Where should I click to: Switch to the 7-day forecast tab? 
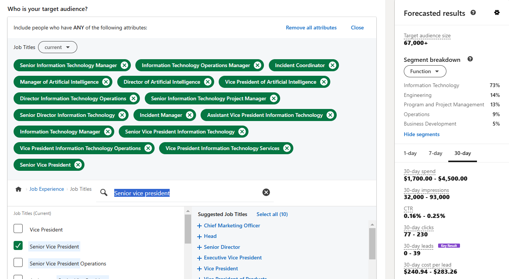[435, 153]
